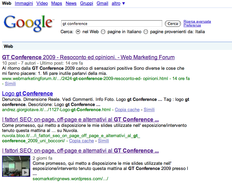Open Gruppi from the top bar
Screen dimensions: 232x185
point(87,3)
